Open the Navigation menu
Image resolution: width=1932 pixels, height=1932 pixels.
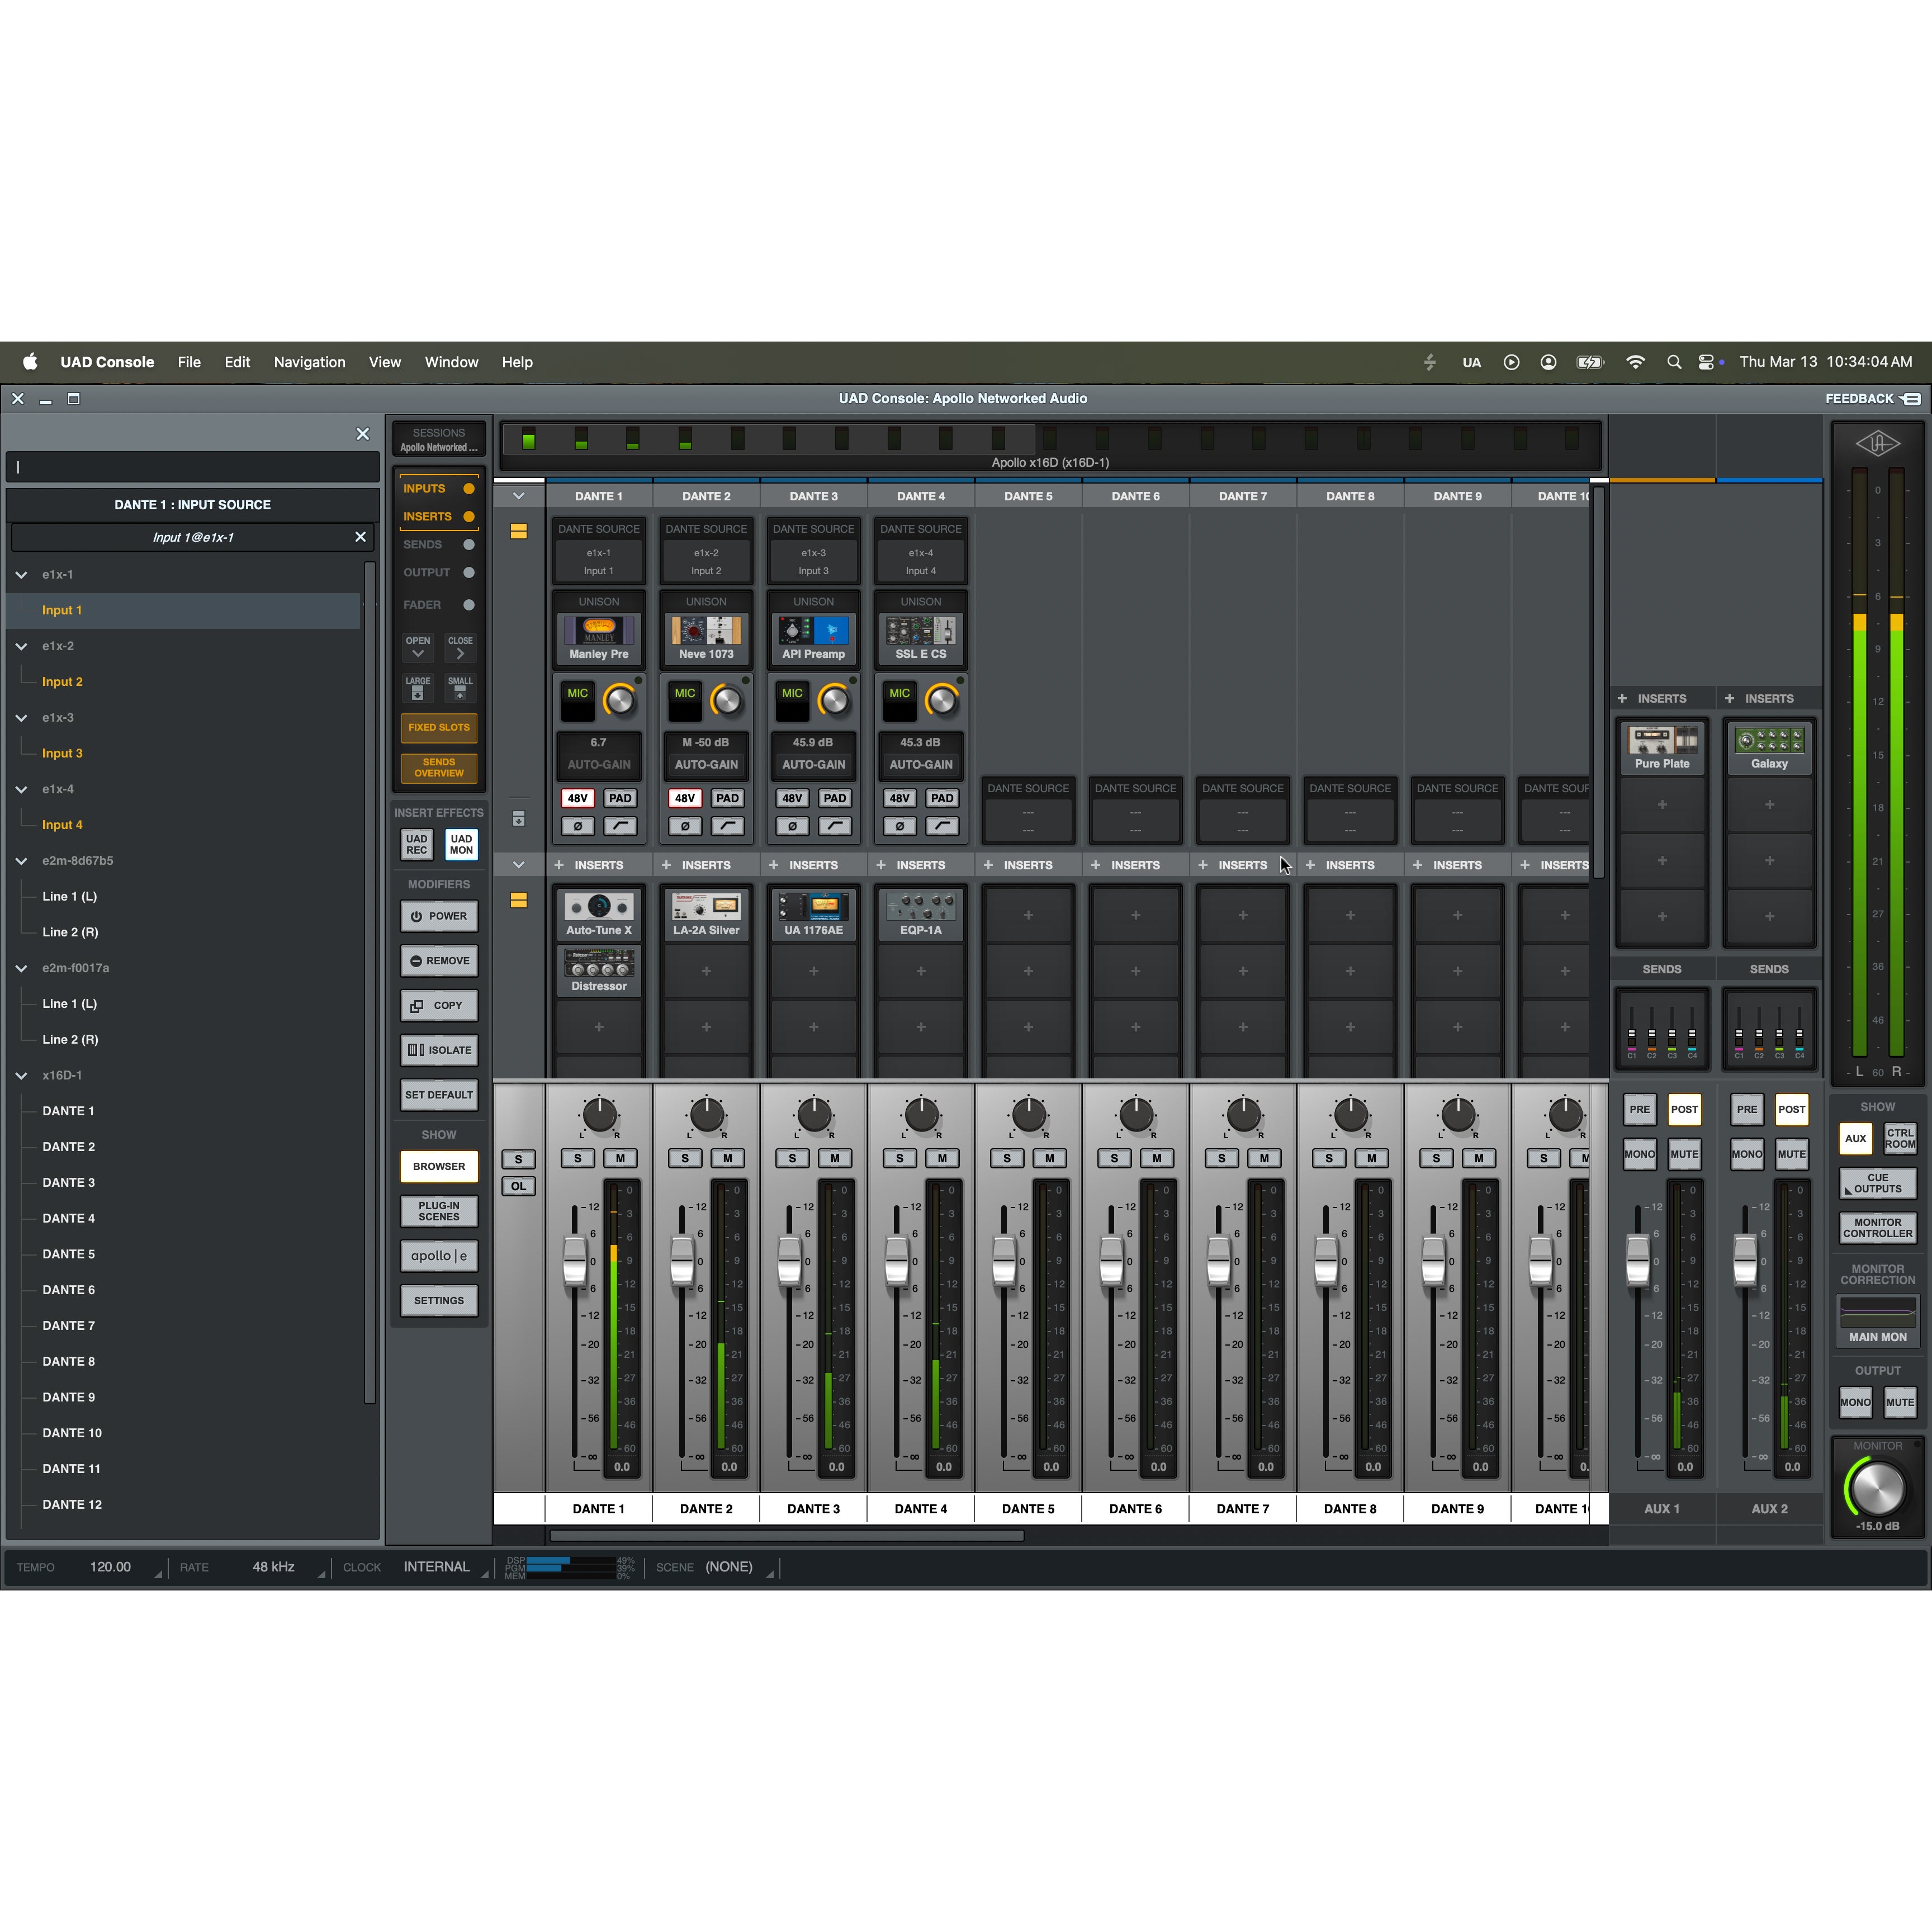point(309,362)
